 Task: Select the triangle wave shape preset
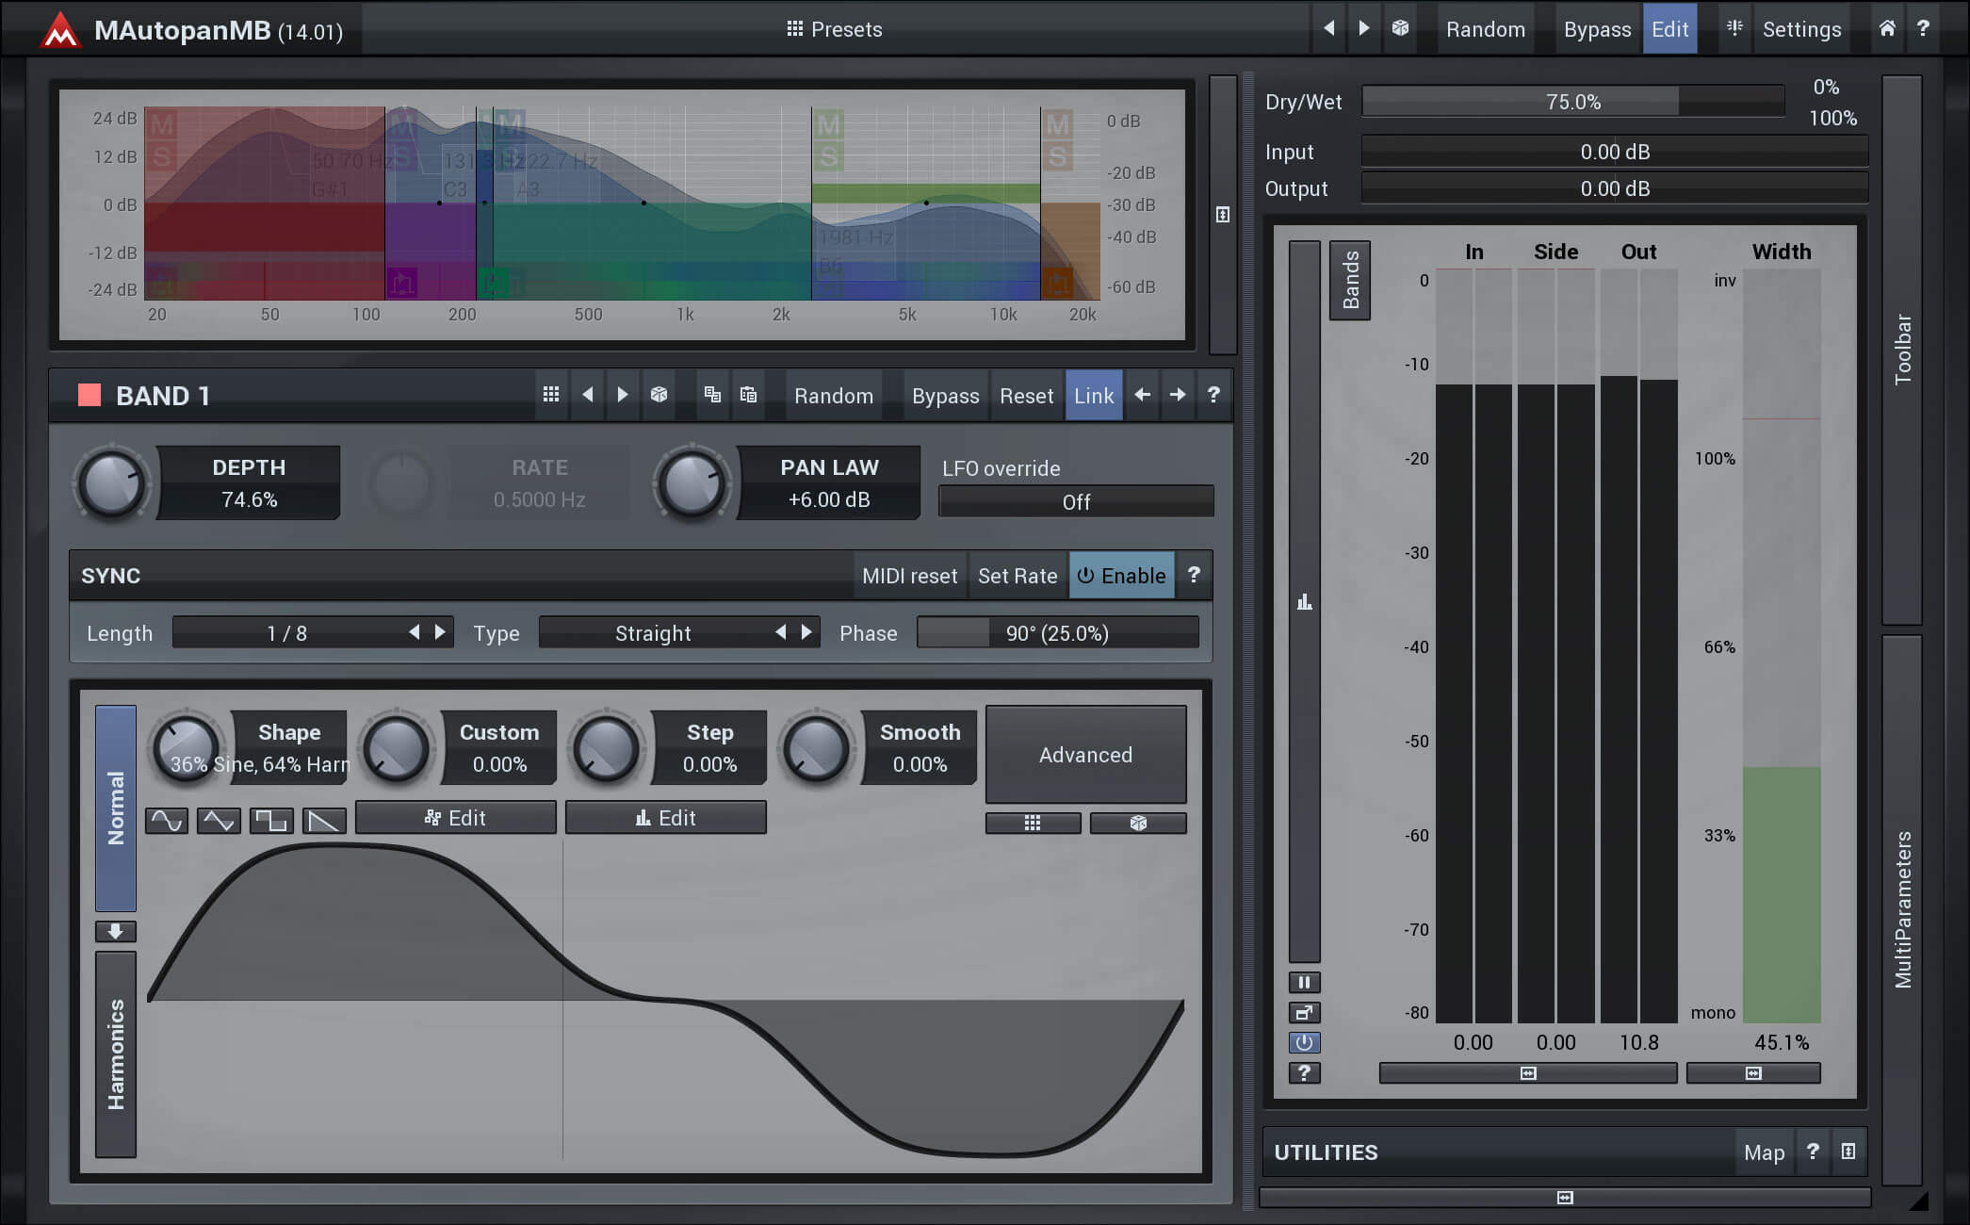click(219, 821)
